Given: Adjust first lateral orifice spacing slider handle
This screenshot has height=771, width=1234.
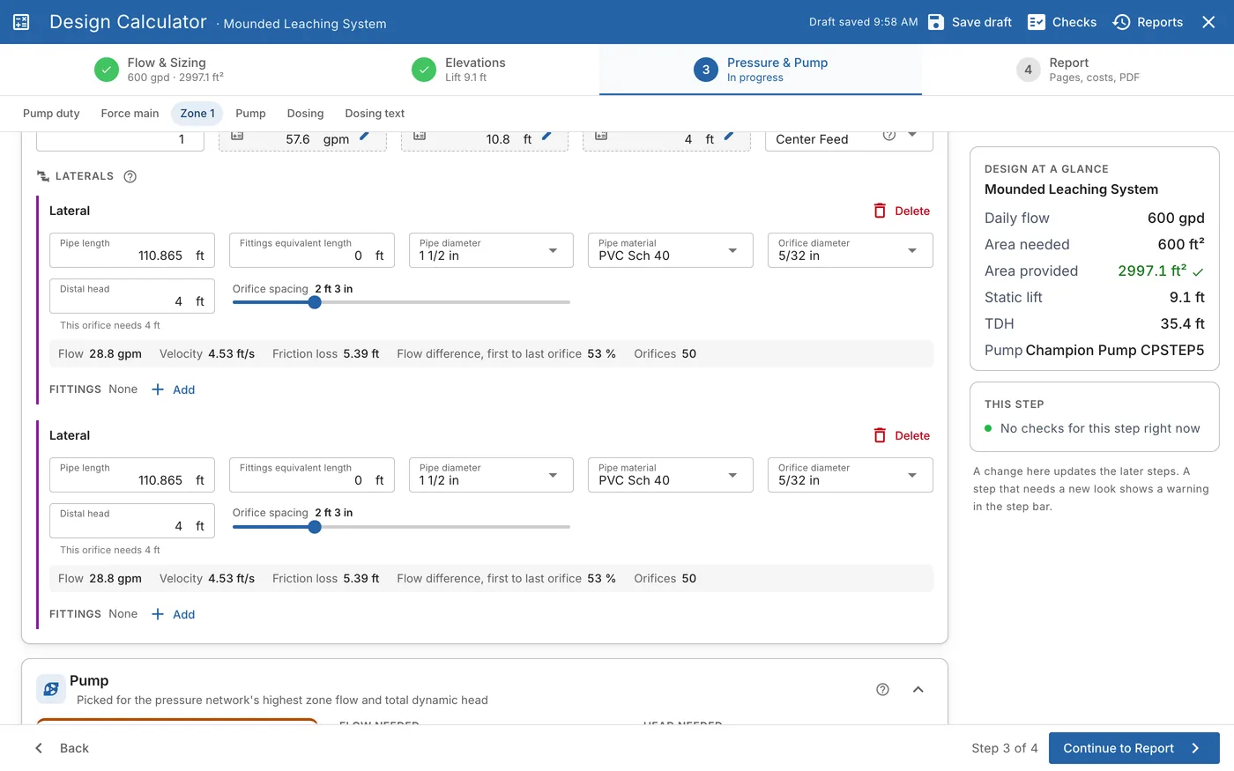Looking at the screenshot, I should (x=315, y=302).
